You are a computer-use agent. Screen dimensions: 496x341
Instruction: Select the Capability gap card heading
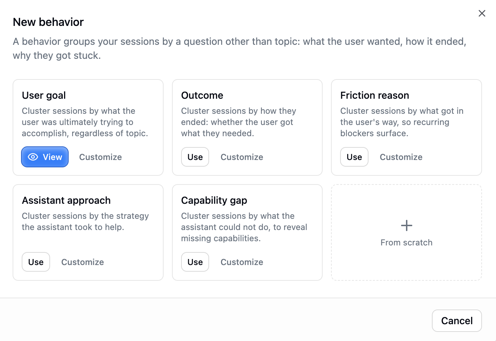(214, 201)
